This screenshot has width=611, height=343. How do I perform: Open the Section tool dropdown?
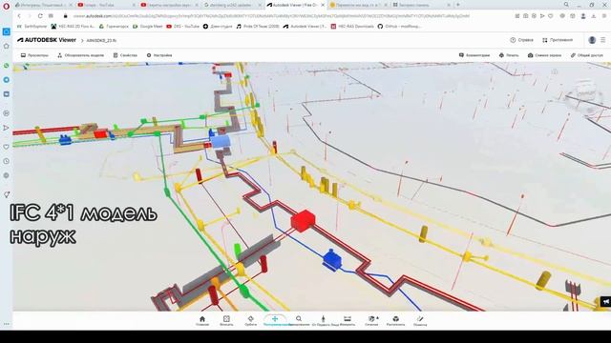(x=371, y=321)
